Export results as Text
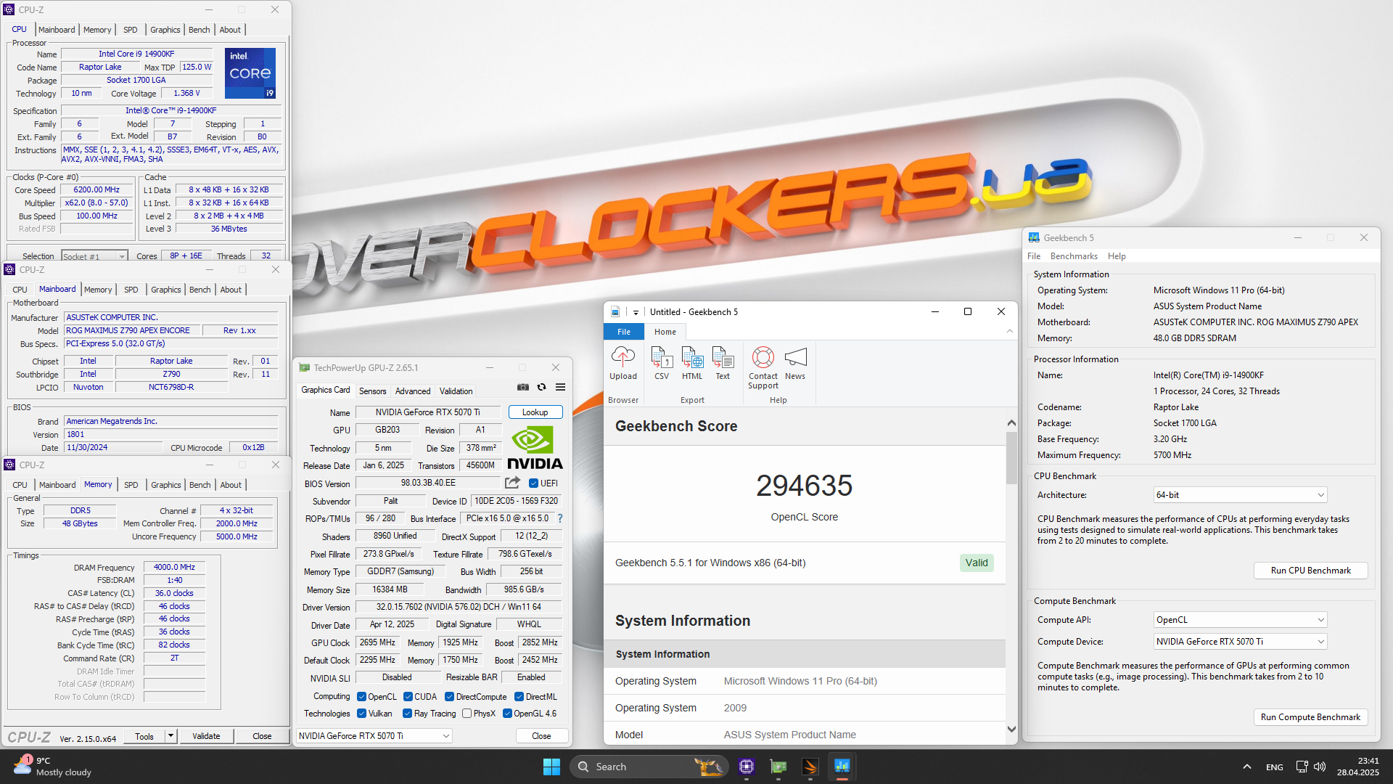 (723, 363)
